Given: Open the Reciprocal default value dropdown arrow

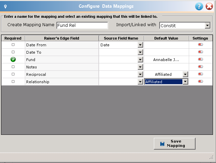Looking at the screenshot, I should (x=185, y=74).
